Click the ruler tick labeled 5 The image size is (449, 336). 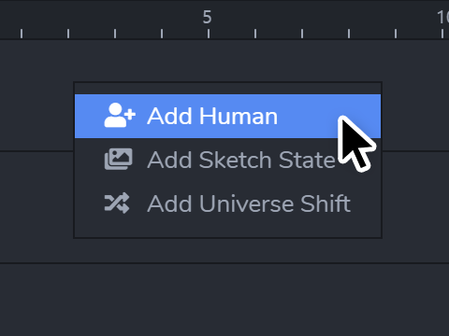[x=209, y=34]
